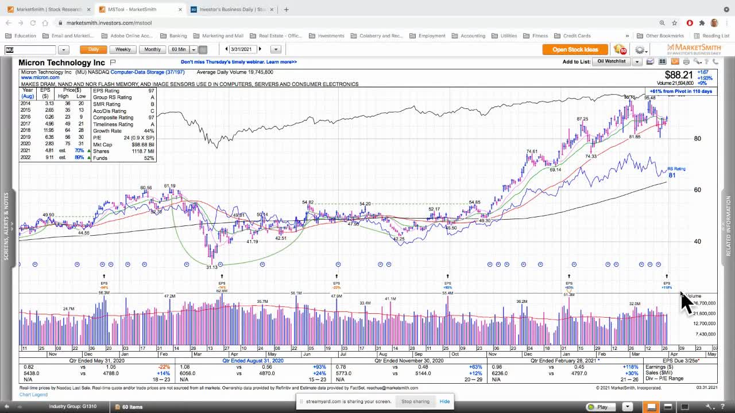Click the question mark help icon
Screen dimensions: 735x413
pos(707,61)
